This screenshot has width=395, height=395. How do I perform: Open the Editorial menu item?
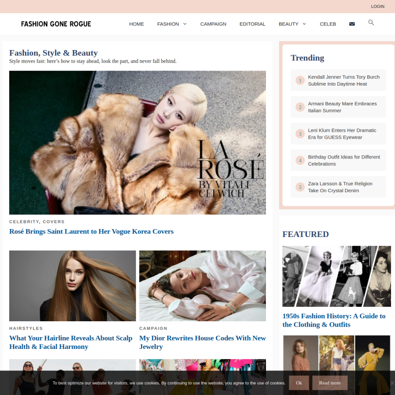252,24
